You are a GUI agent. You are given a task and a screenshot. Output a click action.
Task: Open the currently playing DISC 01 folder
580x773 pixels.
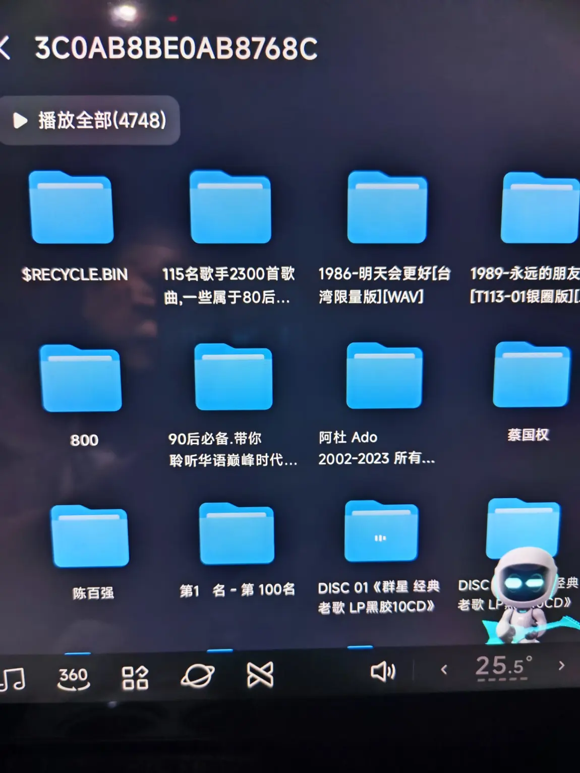click(381, 532)
